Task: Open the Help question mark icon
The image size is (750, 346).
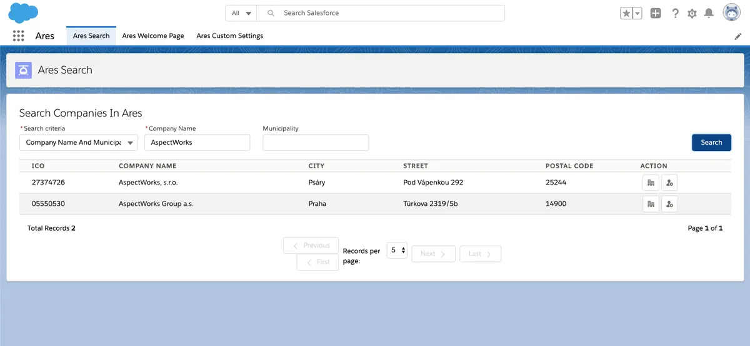Action: pos(675,13)
